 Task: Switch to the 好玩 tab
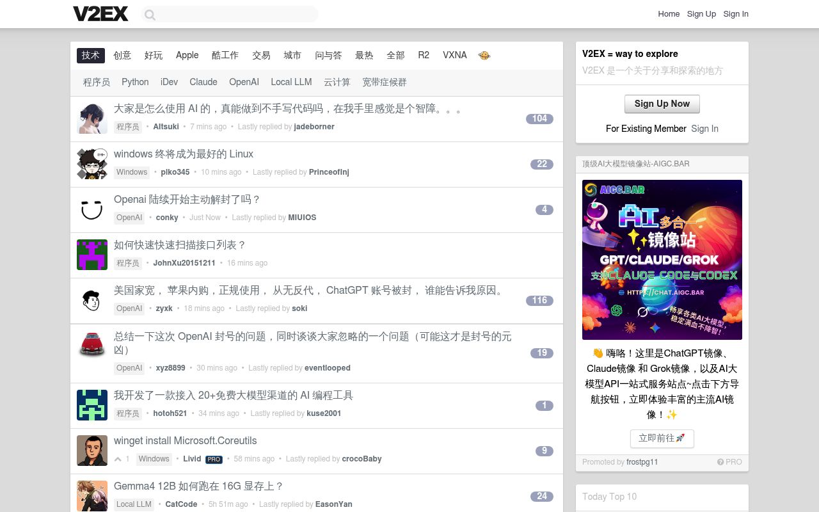(154, 56)
